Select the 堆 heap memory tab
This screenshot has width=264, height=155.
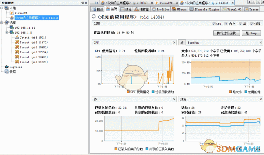182,42
